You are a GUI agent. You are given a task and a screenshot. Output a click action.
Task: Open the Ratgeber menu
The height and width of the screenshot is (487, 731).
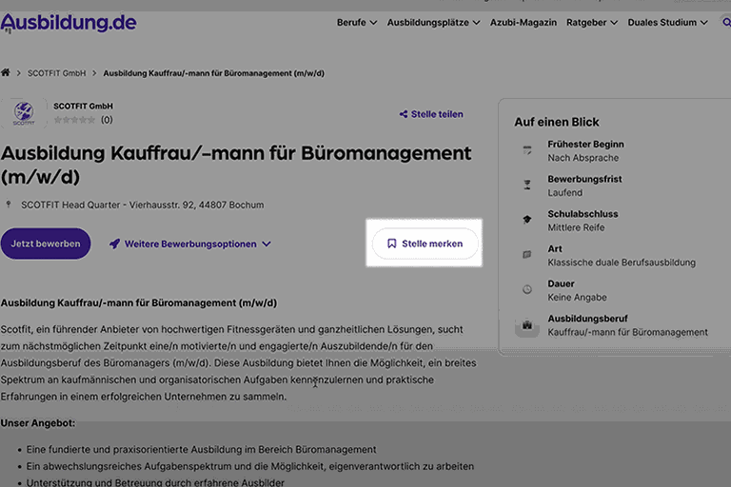tap(592, 22)
